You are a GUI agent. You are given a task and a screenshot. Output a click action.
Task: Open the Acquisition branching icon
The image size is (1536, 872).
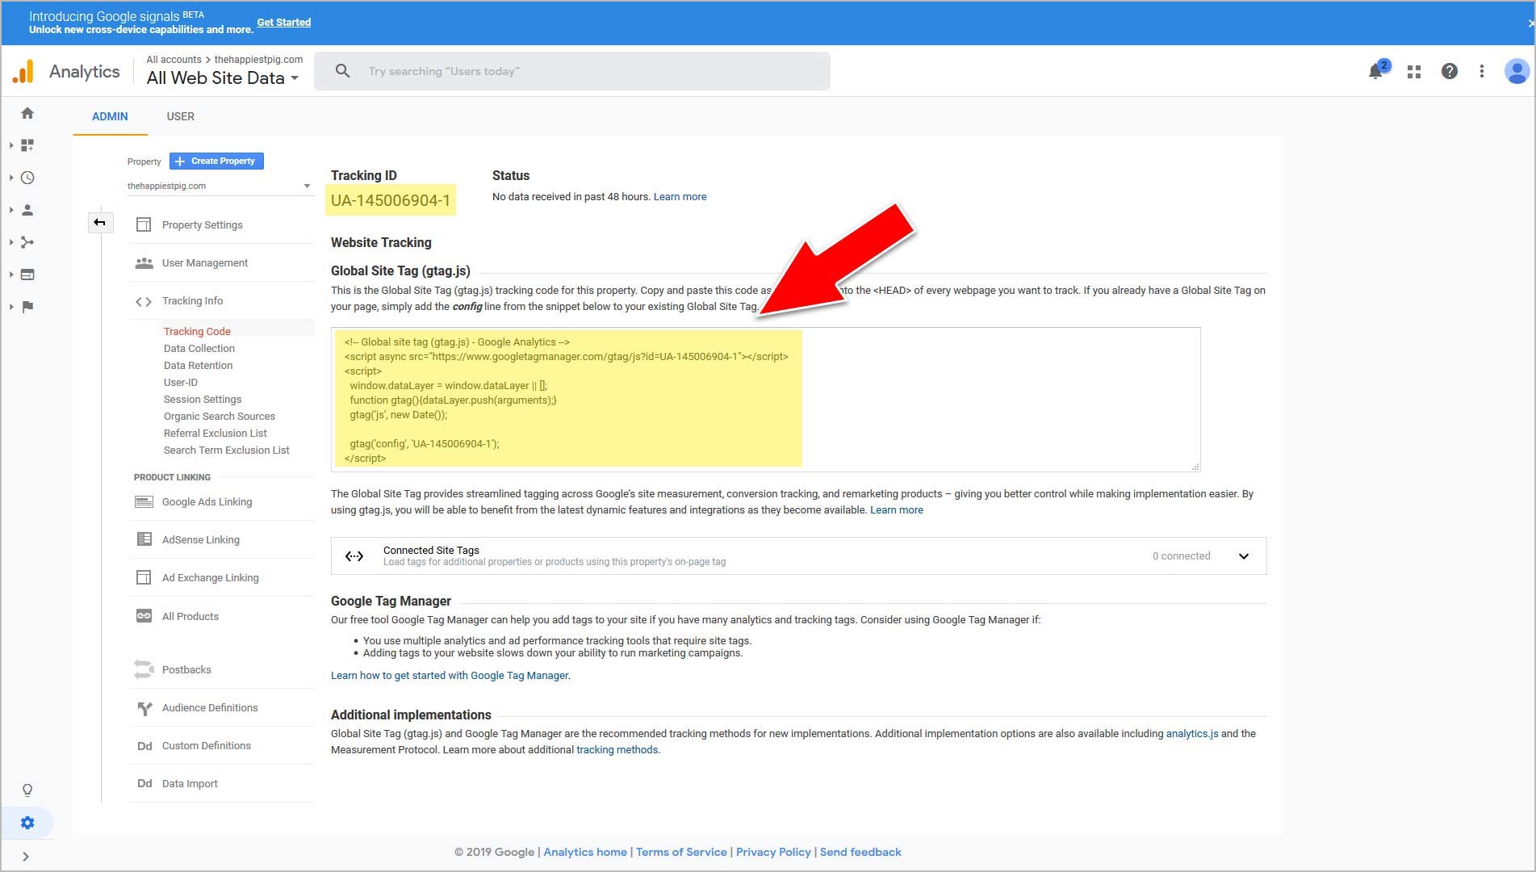27,242
